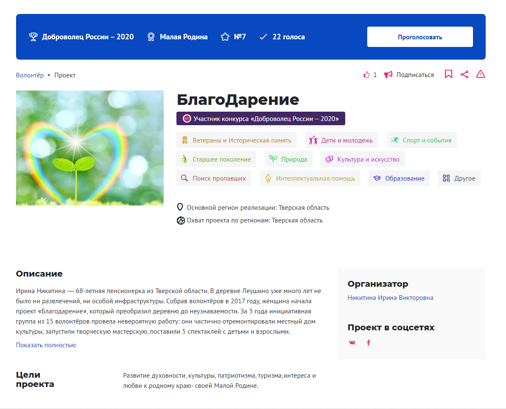This screenshot has height=409, width=506.
Task: Click the Организатор heading
Action: pyautogui.click(x=377, y=284)
